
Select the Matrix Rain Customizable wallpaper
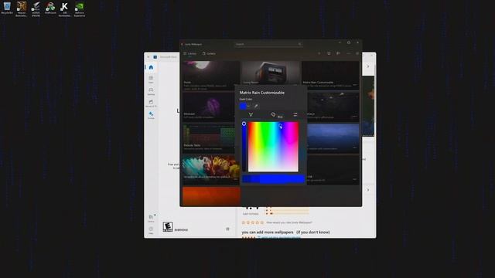click(330, 75)
